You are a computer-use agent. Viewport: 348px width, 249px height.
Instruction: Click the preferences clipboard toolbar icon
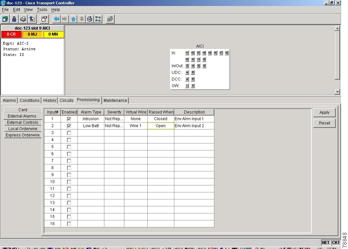44,19
